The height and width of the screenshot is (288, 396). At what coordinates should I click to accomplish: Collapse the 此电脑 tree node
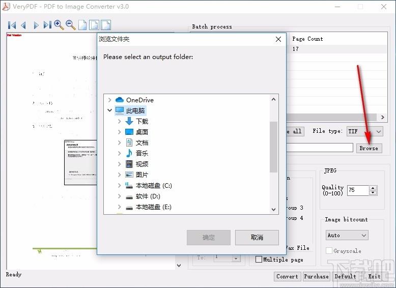tap(109, 110)
